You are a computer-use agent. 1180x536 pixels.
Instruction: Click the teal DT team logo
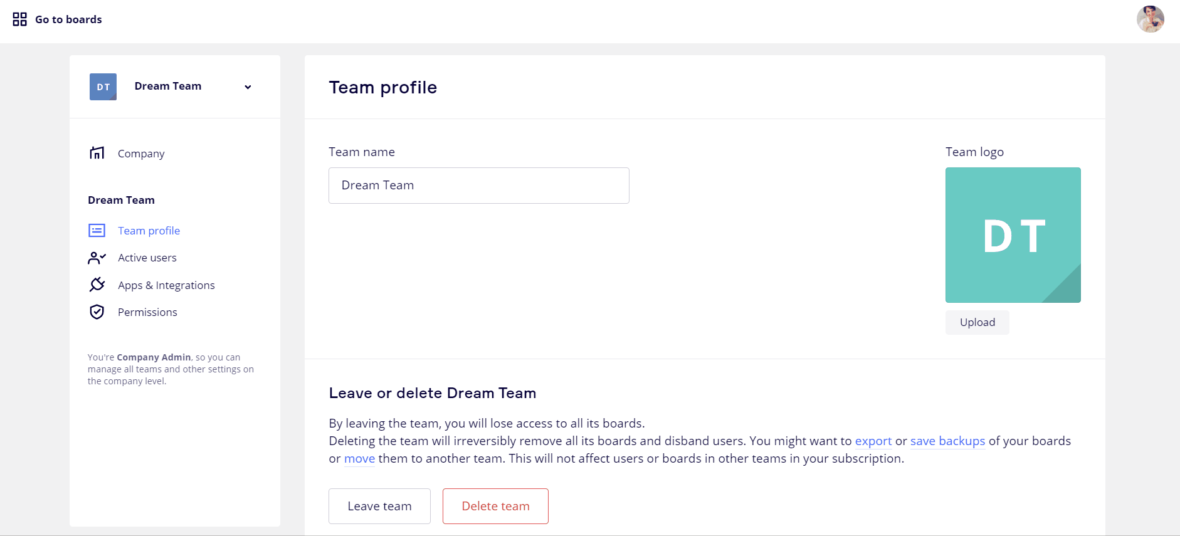(x=1013, y=235)
